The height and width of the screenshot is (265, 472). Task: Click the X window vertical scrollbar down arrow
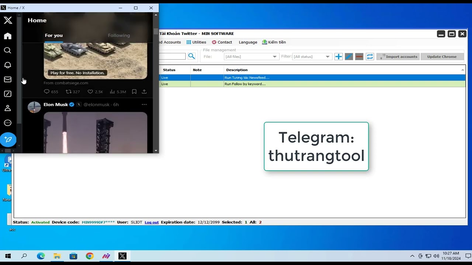pos(156,151)
